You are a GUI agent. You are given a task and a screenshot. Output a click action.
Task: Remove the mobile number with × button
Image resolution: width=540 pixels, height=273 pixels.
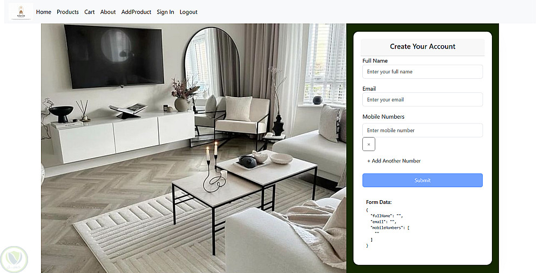pyautogui.click(x=368, y=144)
